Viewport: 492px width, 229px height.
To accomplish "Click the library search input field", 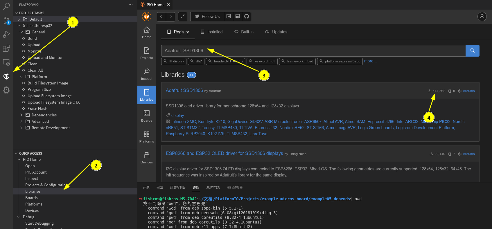I will (313, 51).
